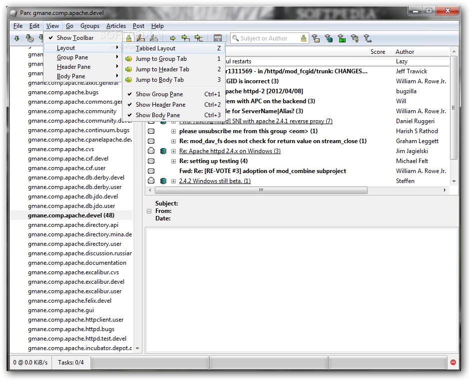471x381 pixels.
Task: Click envelope icon of 'Re: setting up testing' row
Action: (151, 161)
